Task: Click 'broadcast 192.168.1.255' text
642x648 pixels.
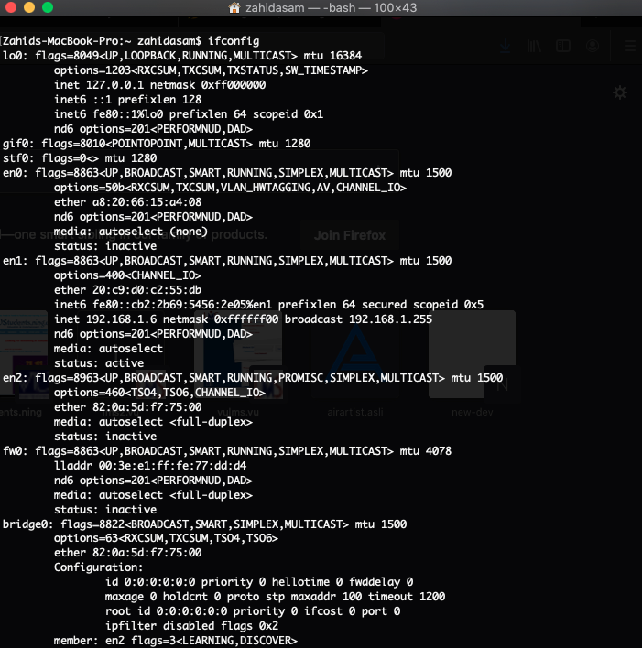Action: tap(358, 319)
